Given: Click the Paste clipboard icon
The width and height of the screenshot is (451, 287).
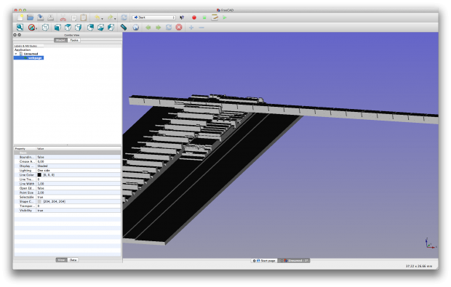Looking at the screenshot, I should point(84,17).
